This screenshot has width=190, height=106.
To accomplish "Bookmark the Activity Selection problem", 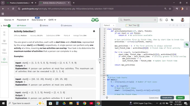I will coord(35,31).
